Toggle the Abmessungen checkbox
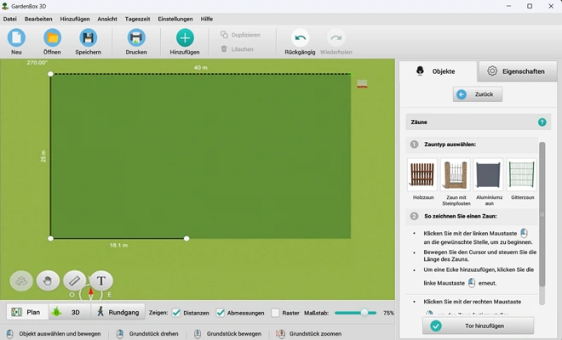 [x=221, y=313]
